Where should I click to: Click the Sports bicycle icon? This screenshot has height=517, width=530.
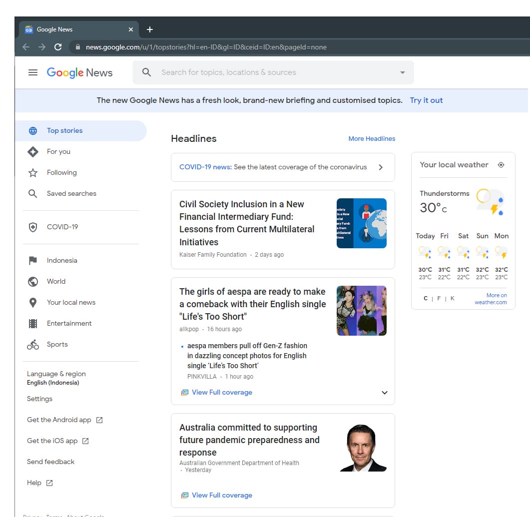(33, 344)
